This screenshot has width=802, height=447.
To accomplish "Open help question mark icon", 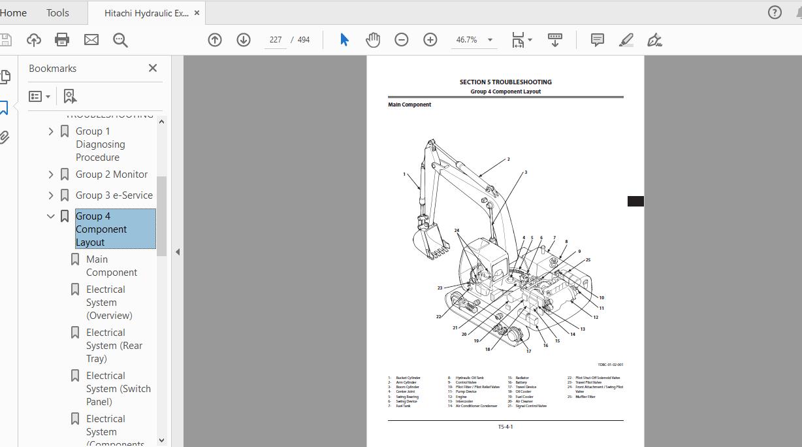I will [775, 12].
